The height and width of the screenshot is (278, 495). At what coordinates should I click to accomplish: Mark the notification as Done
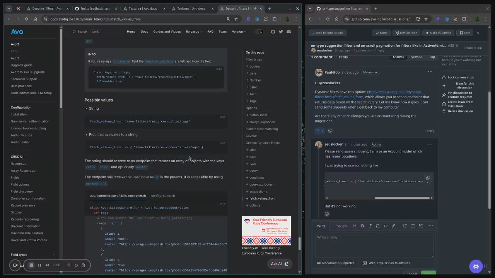[381, 33]
